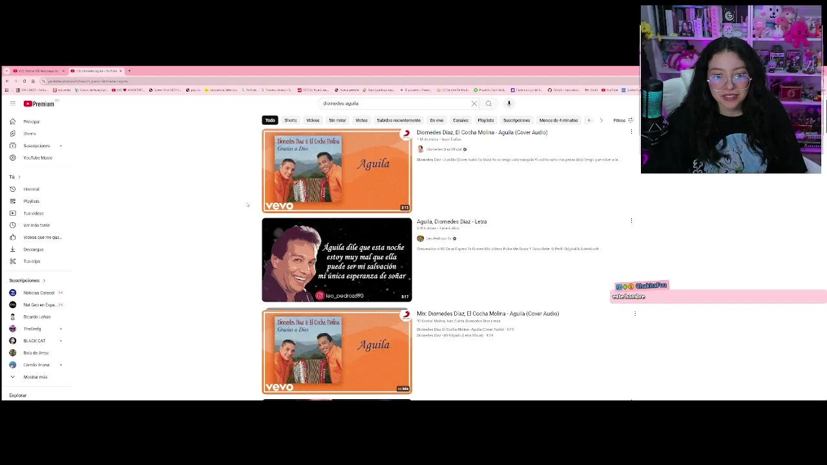This screenshot has height=465, width=827.
Task: Open the browser Home button
Action: (33, 81)
